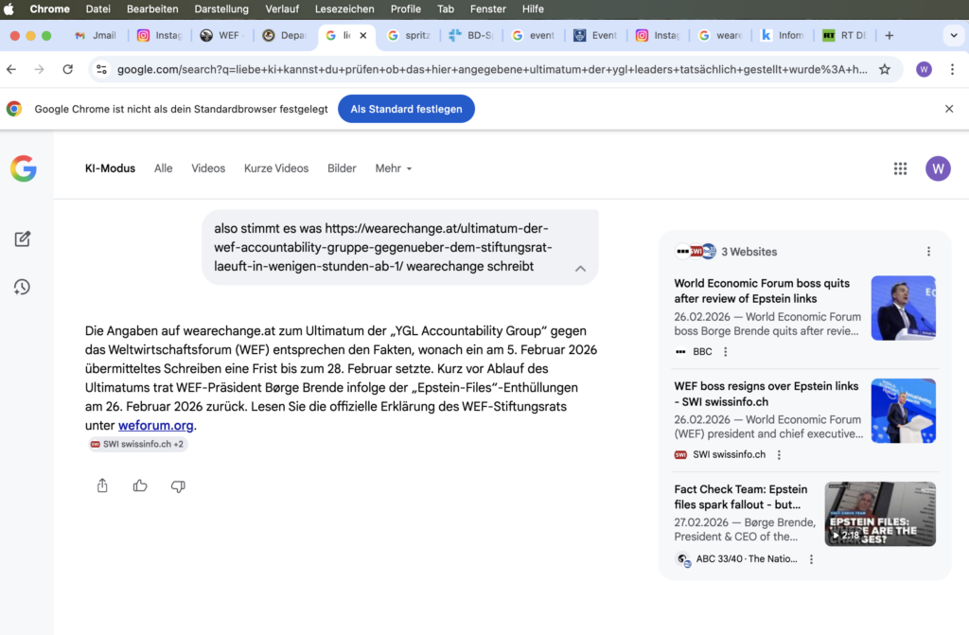This screenshot has height=635, width=969.
Task: Click the share icon below the answer
Action: pos(102,485)
